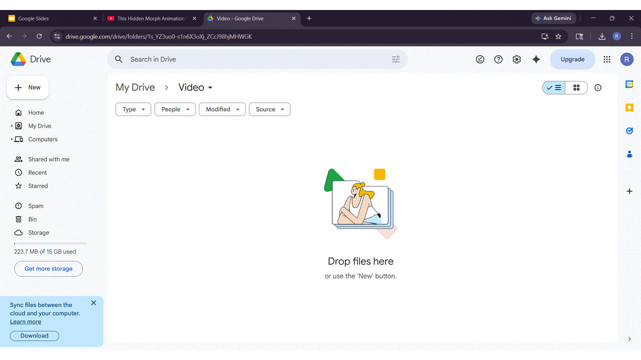This screenshot has height=360, width=641.
Task: Open Google Calendar in the side panel
Action: tap(629, 84)
